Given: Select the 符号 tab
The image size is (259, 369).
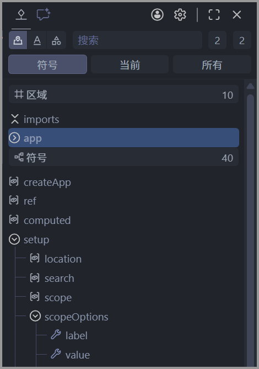Looking at the screenshot, I should click(48, 65).
